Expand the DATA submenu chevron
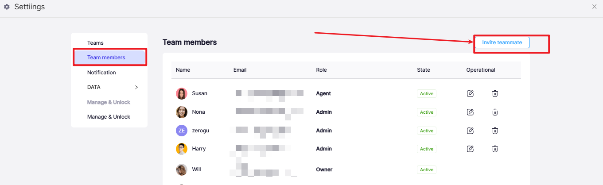The width and height of the screenshot is (603, 185). 136,87
